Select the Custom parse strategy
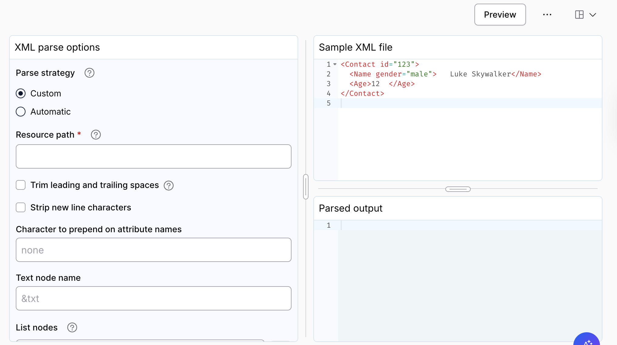617x345 pixels. (21, 93)
